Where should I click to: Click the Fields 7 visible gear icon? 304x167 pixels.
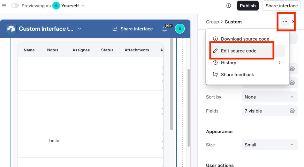pyautogui.click(x=292, y=111)
